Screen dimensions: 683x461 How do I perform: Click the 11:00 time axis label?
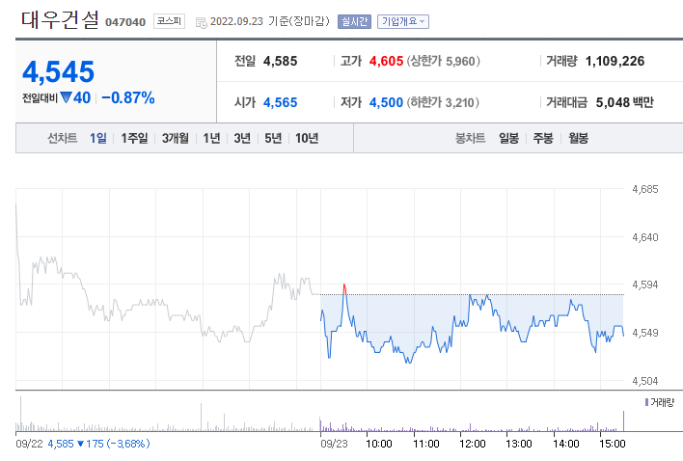[x=426, y=444]
